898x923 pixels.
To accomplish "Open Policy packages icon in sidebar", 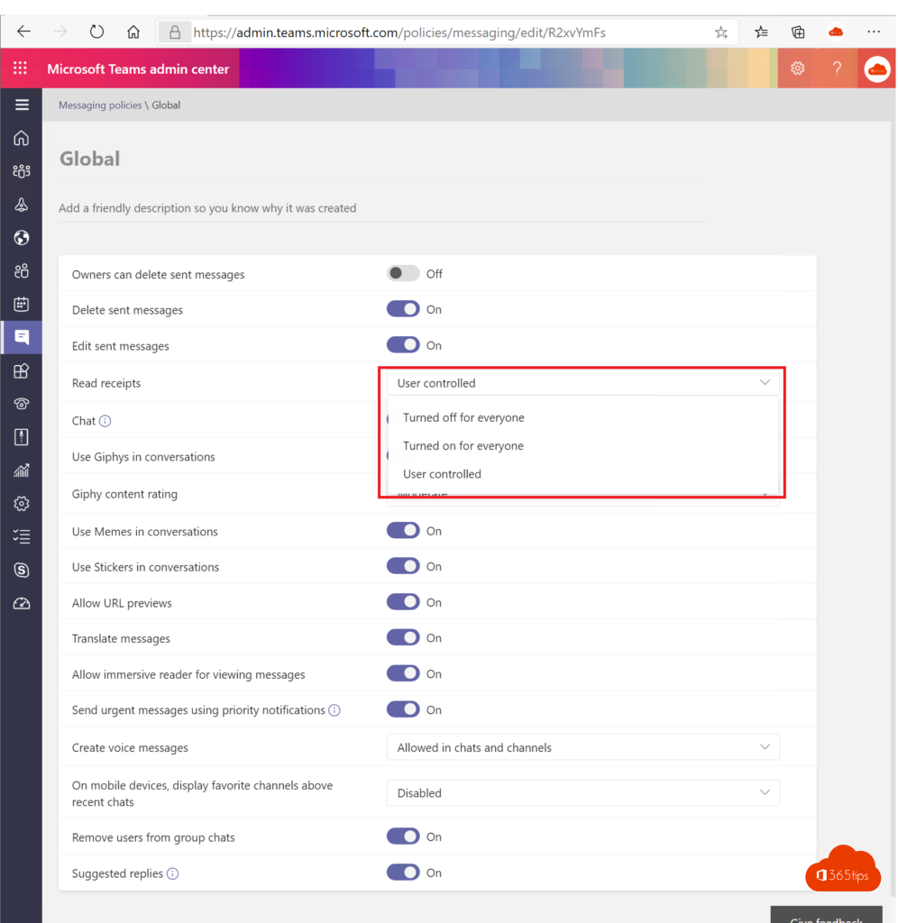I will tap(22, 437).
